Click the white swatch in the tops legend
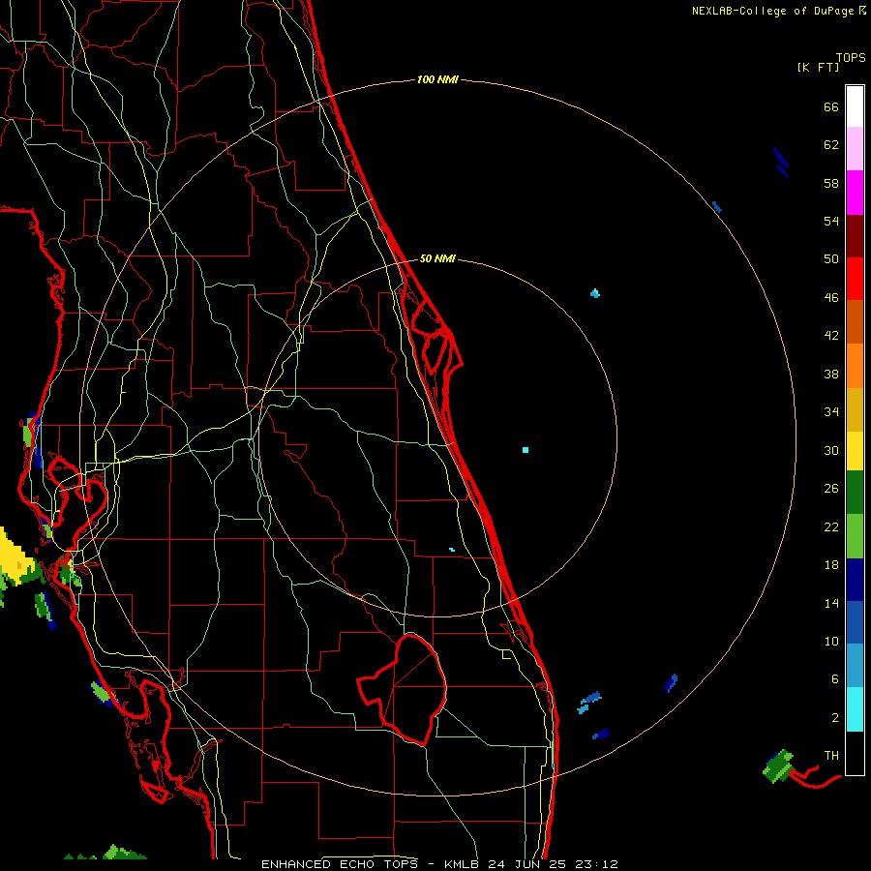Image resolution: width=871 pixels, height=871 pixels. pyautogui.click(x=855, y=106)
